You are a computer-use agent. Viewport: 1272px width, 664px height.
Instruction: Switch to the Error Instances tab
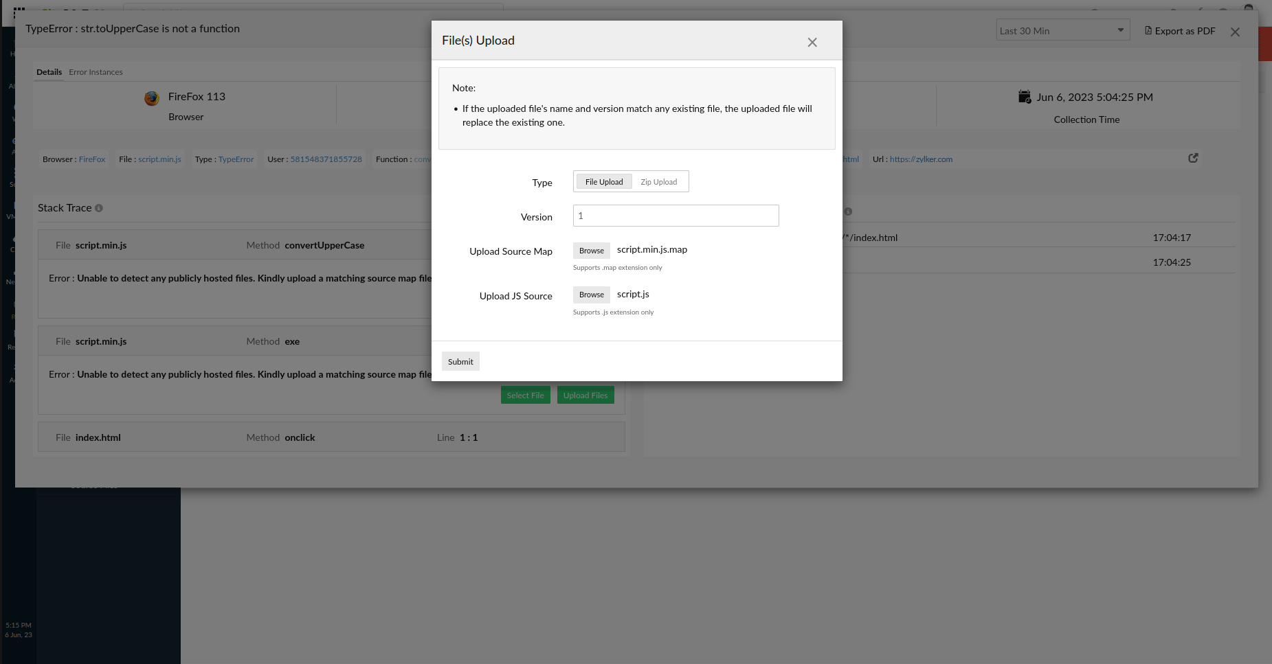(96, 72)
